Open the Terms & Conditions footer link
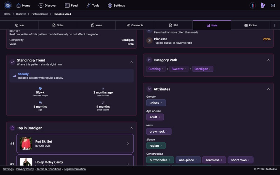This screenshot has height=175, width=280. [x=49, y=169]
